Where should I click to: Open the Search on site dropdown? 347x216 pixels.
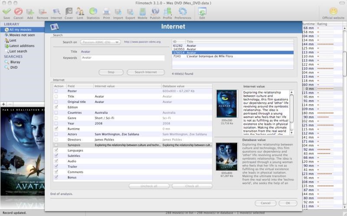(101, 42)
